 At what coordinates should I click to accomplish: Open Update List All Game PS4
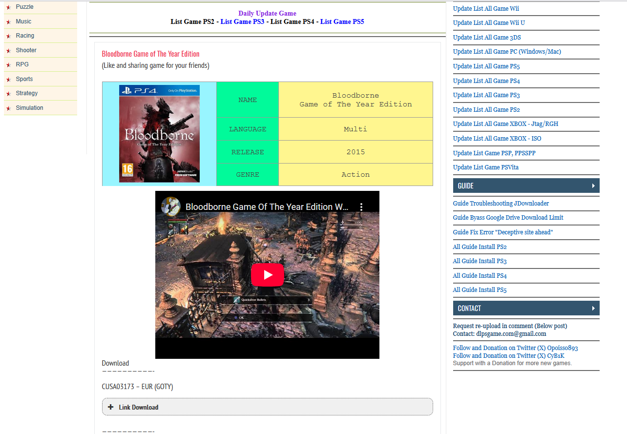(486, 81)
